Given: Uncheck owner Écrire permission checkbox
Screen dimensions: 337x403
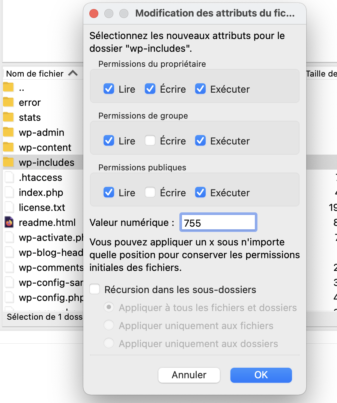Looking at the screenshot, I should (150, 89).
